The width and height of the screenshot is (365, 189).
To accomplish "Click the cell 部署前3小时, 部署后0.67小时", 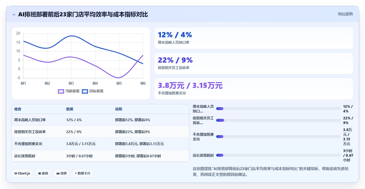I will [x=138, y=156].
